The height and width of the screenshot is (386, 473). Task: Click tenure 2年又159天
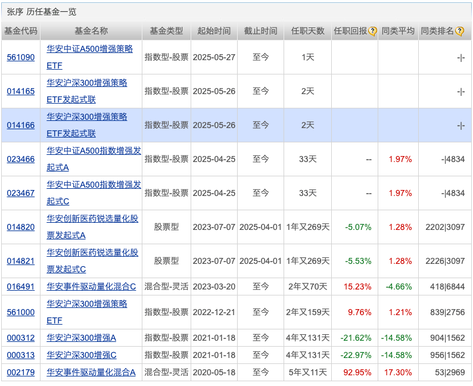[x=308, y=312]
